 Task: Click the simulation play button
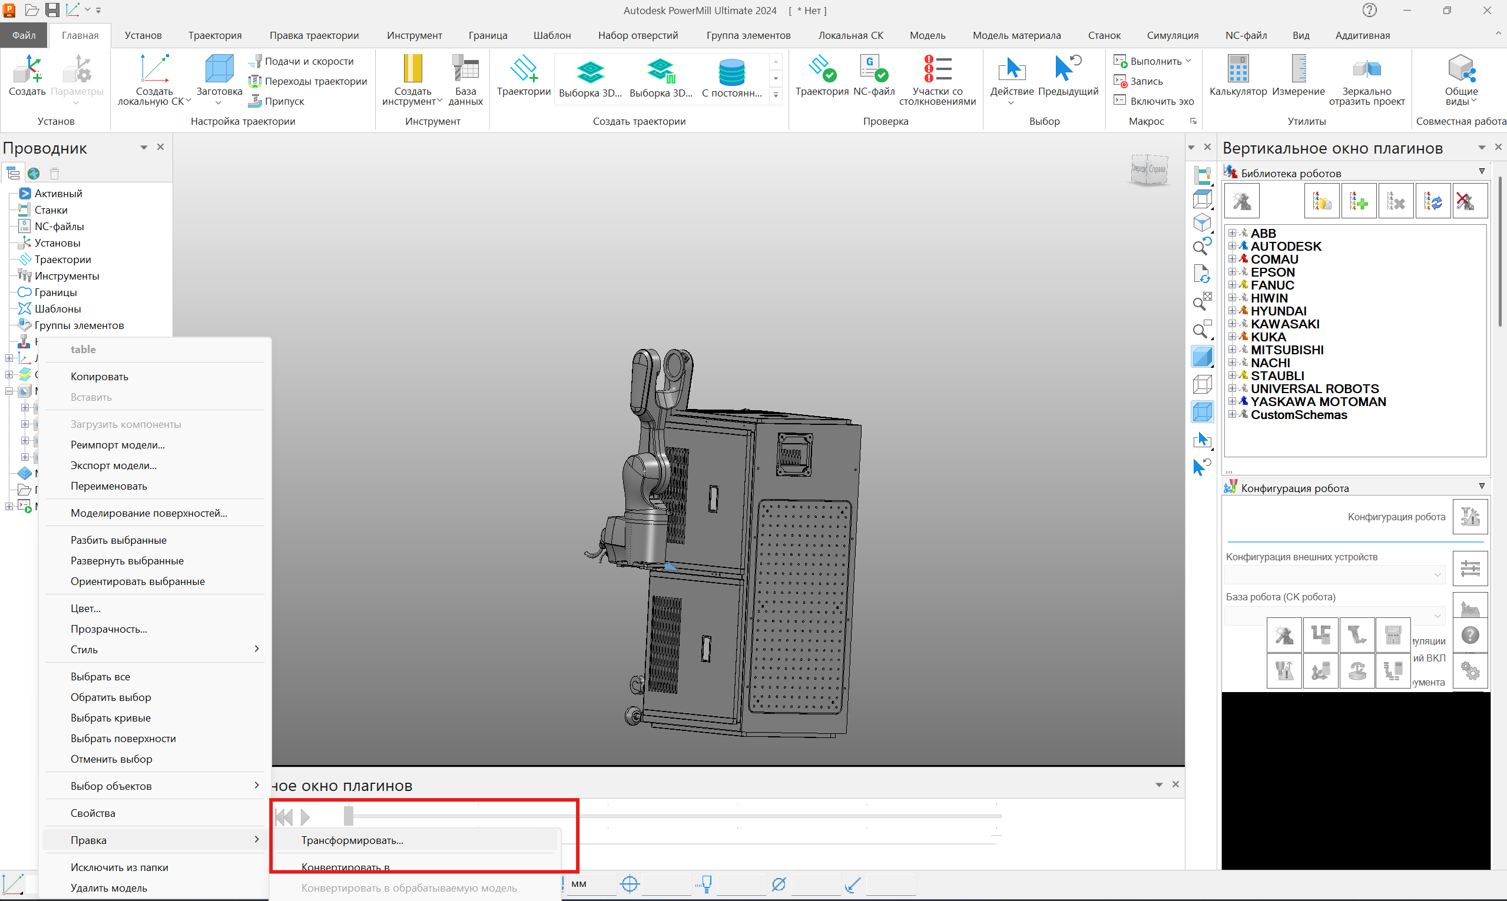[x=306, y=817]
